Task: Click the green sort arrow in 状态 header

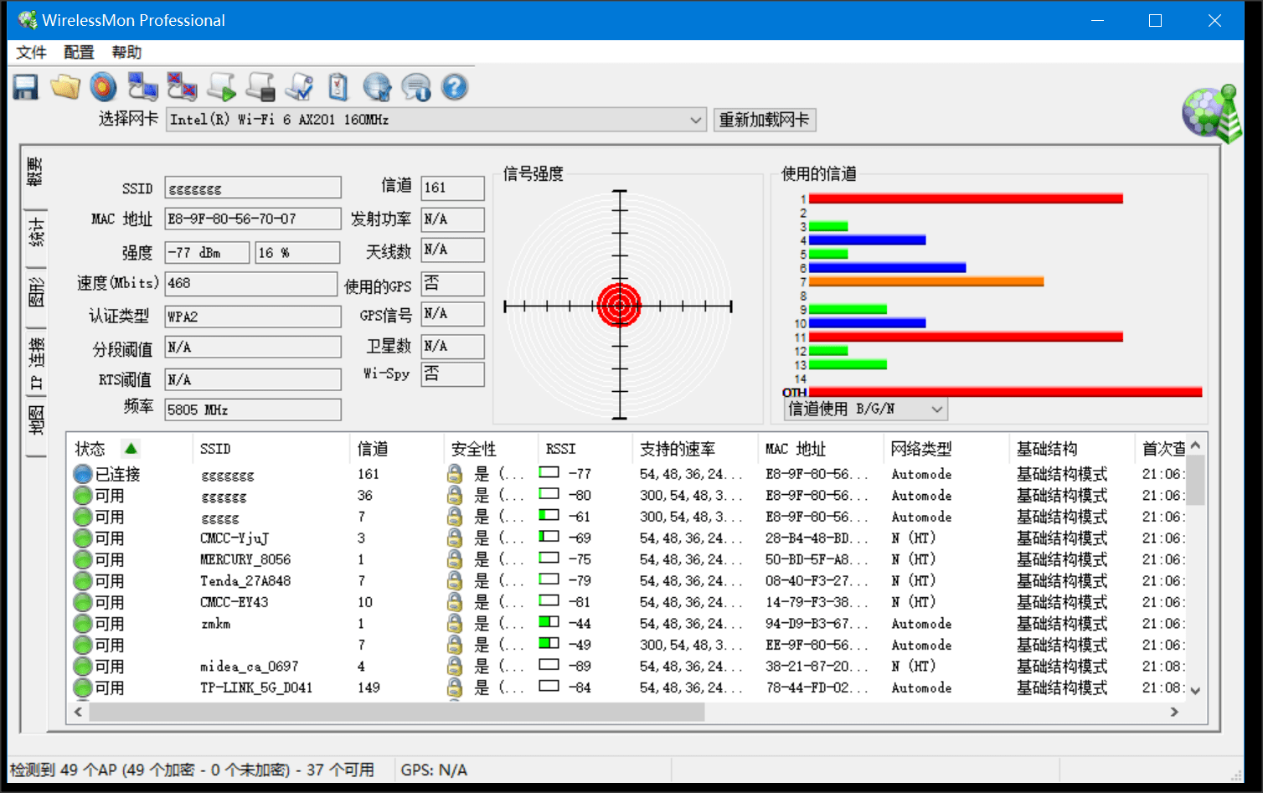Action: (131, 448)
